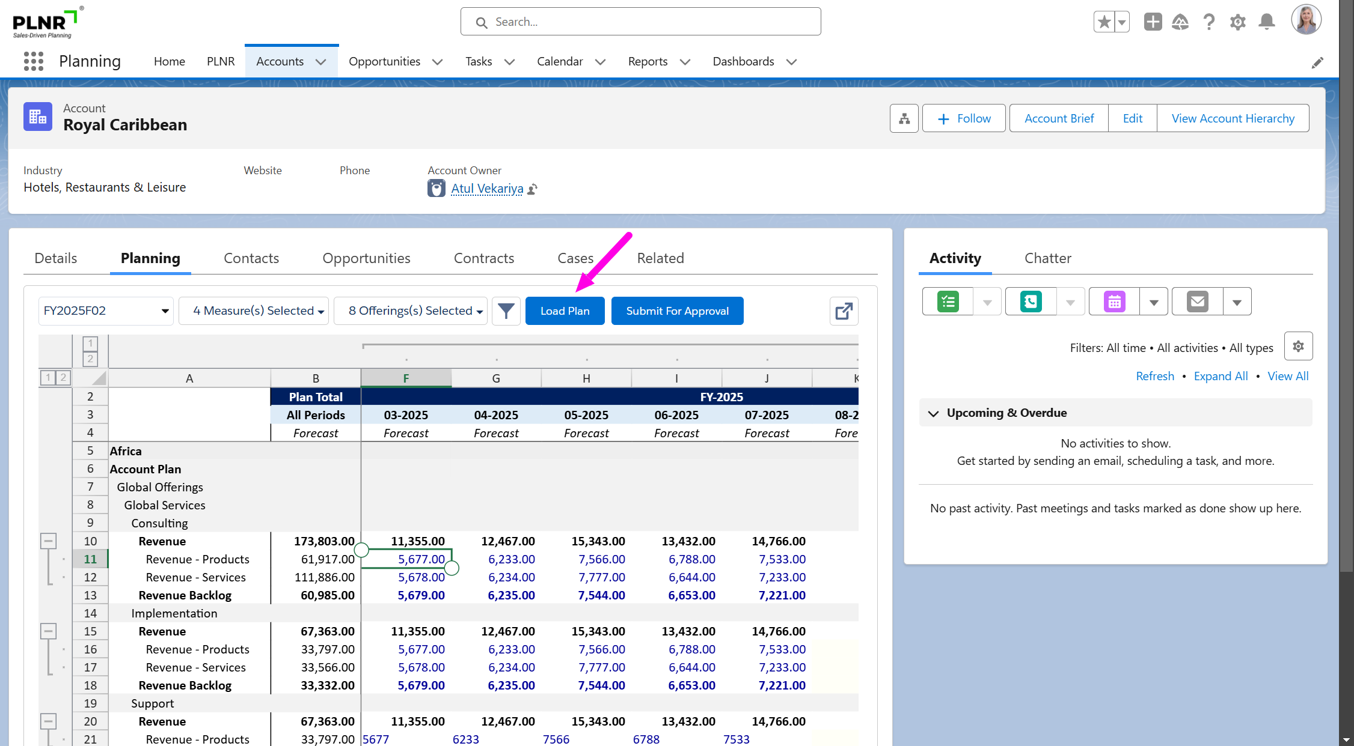Click the account hierarchy icon button
This screenshot has width=1354, height=746.
pyautogui.click(x=904, y=118)
